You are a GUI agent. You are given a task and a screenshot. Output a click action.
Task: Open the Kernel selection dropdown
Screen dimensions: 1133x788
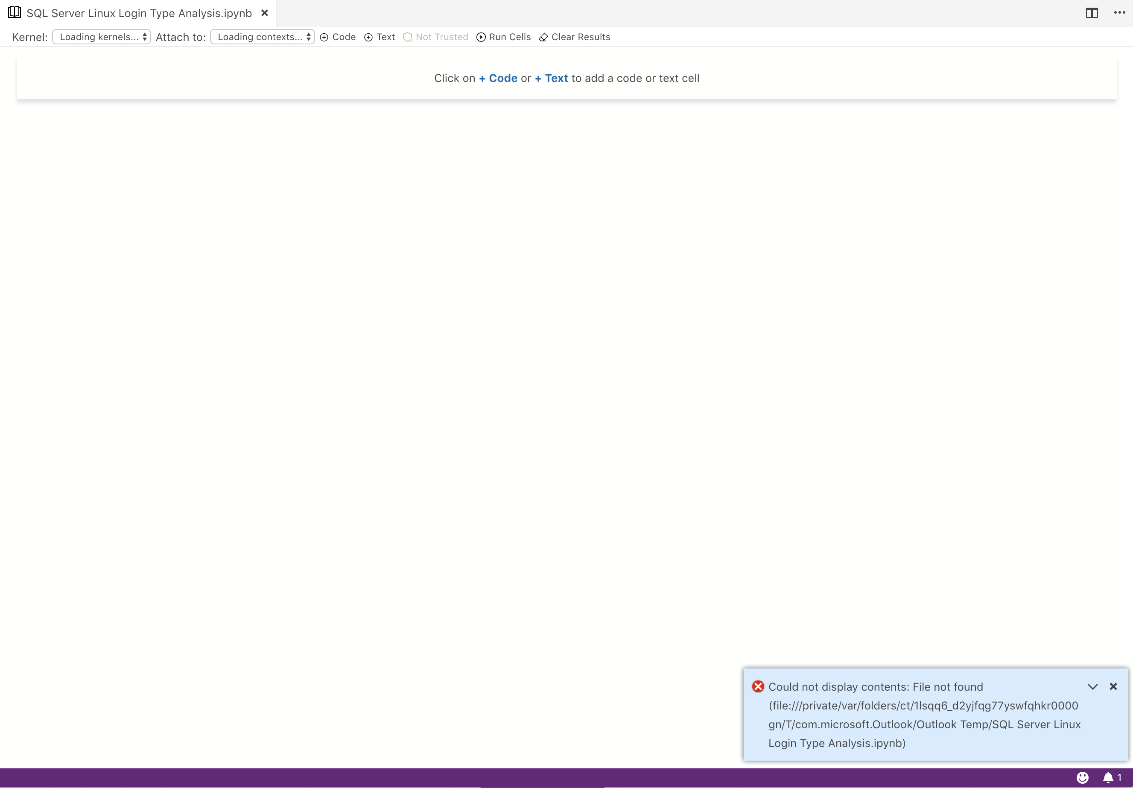coord(101,37)
